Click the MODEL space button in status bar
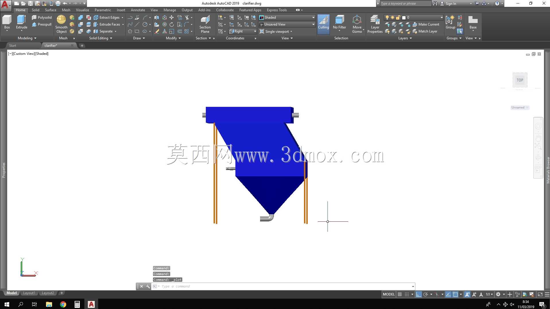Viewport: 550px width, 309px height. click(x=389, y=294)
